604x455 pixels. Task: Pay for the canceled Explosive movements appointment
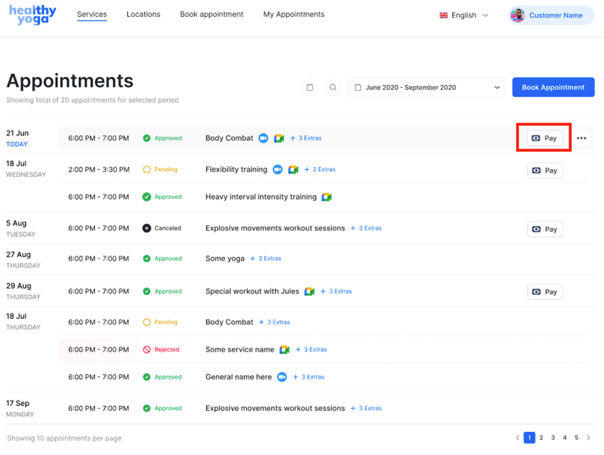(x=545, y=230)
